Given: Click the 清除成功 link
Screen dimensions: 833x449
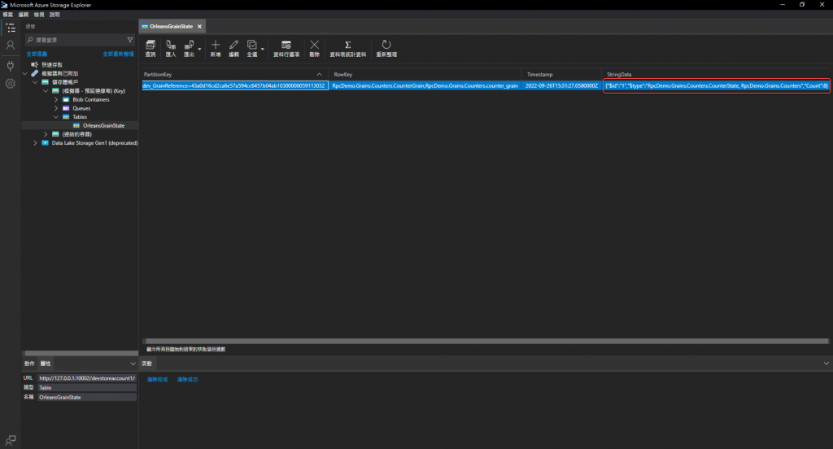Looking at the screenshot, I should (x=188, y=380).
